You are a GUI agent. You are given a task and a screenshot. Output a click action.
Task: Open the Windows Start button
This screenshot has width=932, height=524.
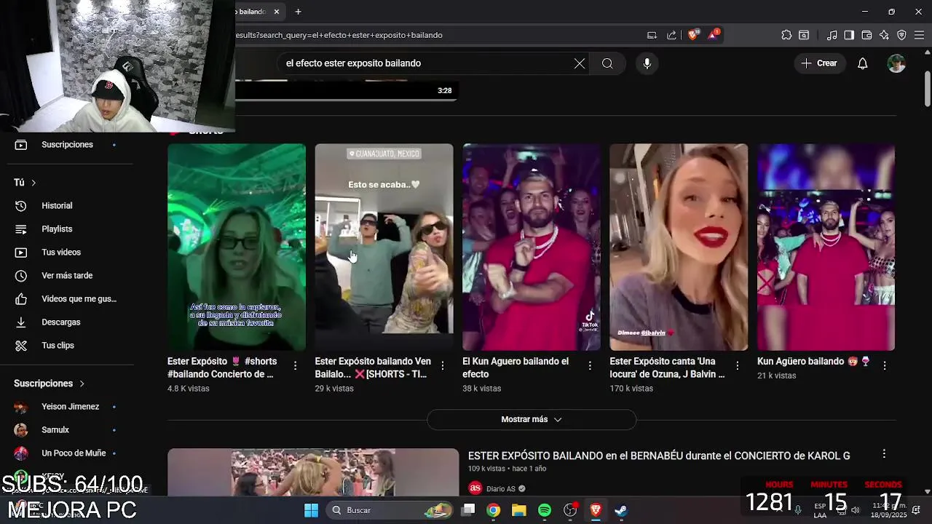click(311, 510)
